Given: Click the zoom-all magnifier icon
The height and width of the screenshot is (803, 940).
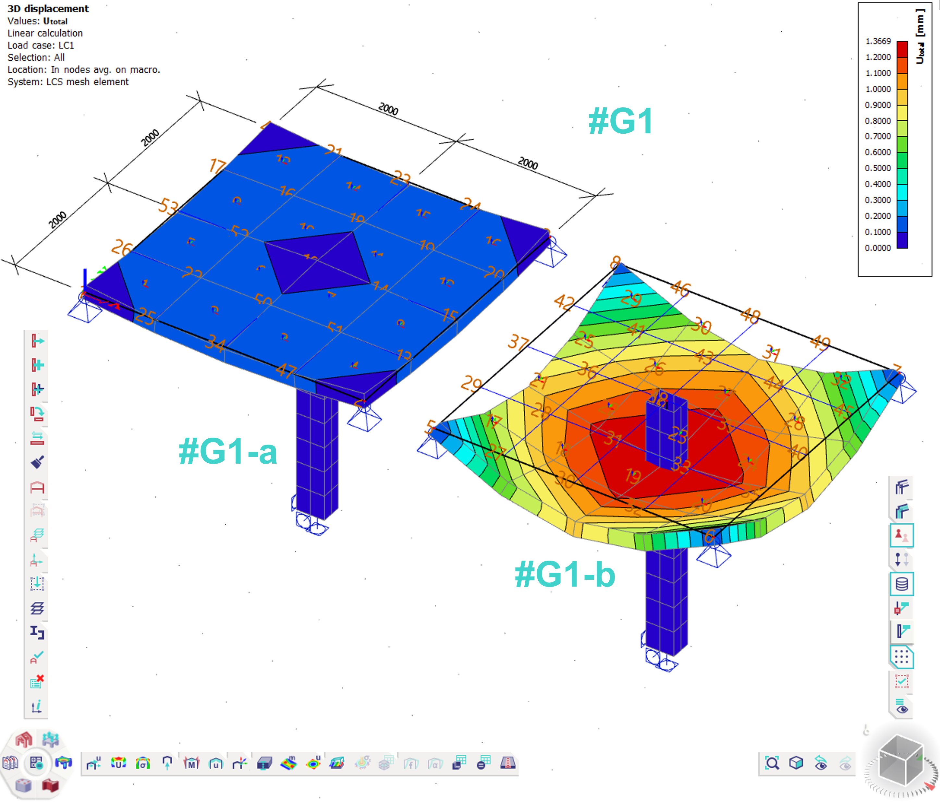Looking at the screenshot, I should click(x=772, y=763).
